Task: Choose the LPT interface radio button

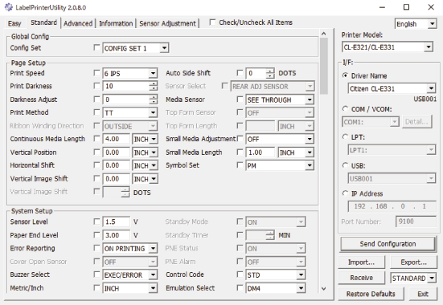Action: 345,136
